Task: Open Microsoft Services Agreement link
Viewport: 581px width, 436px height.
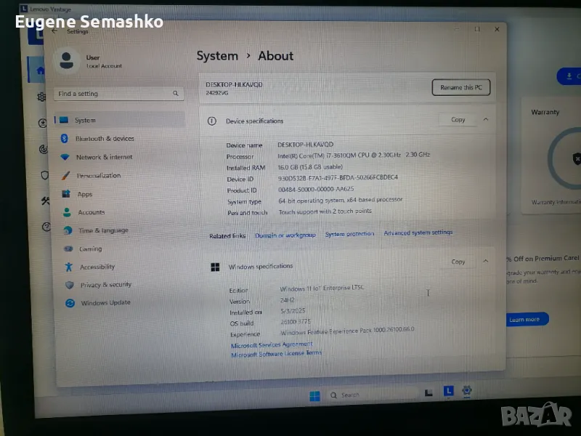Action: click(272, 344)
